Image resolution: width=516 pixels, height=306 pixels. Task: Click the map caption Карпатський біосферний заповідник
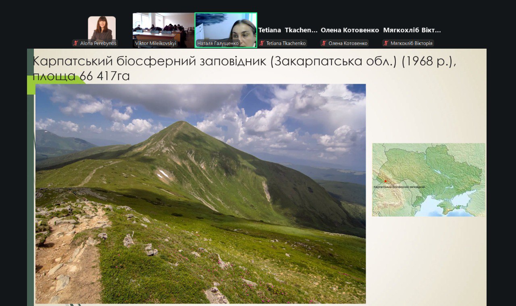pyautogui.click(x=399, y=187)
